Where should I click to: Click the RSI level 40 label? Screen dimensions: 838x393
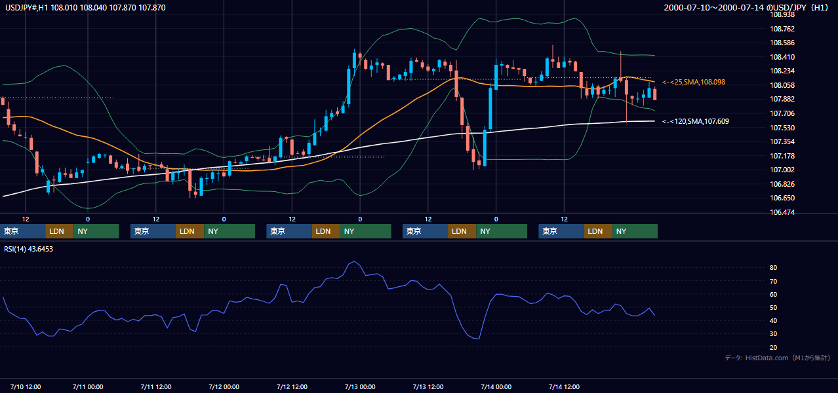click(774, 320)
